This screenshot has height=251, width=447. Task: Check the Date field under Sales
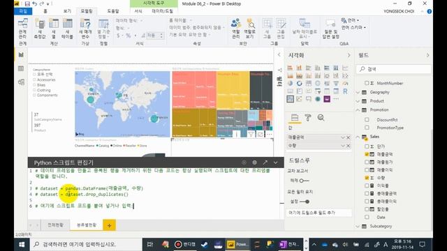(x=367, y=217)
